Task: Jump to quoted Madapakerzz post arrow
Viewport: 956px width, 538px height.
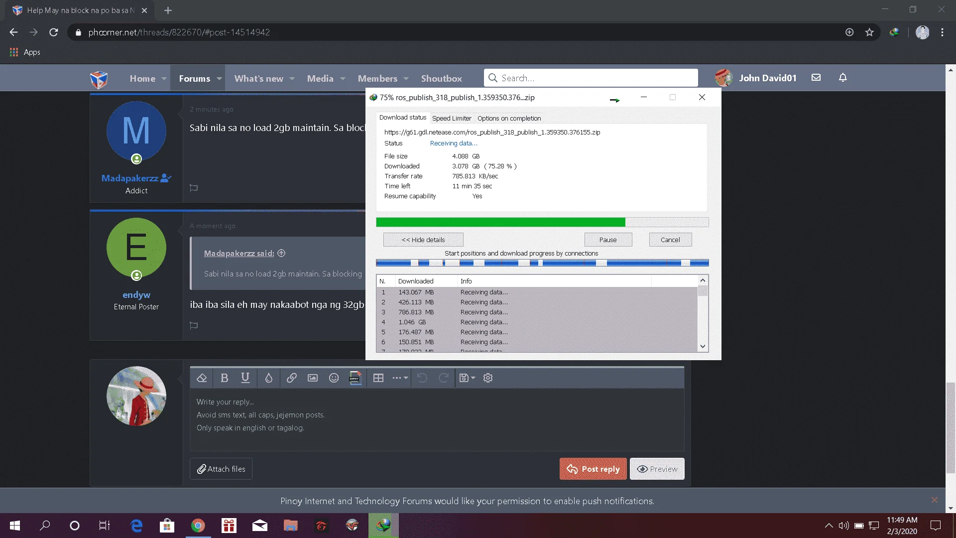Action: point(281,253)
